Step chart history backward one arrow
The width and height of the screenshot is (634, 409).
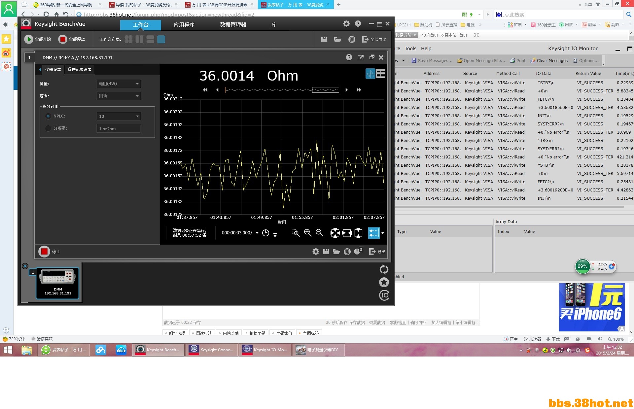(x=217, y=90)
